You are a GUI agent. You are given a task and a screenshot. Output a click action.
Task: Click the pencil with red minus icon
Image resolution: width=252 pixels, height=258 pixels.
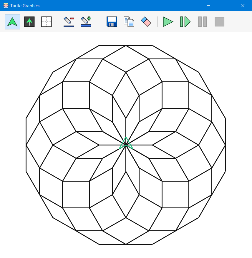coord(69,22)
